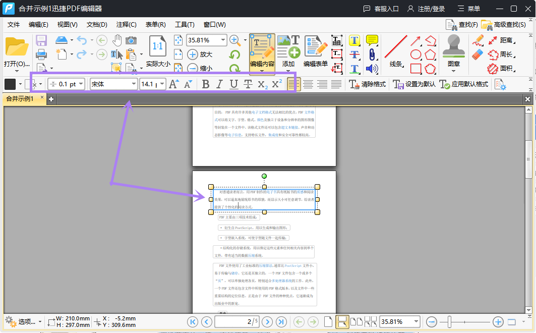Open the 注释(C) menu
Screen dimensions: 536x333
[x=126, y=24]
